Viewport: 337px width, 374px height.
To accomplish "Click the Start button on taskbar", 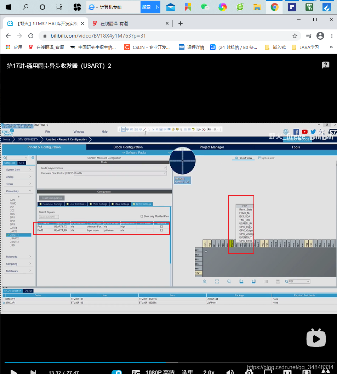I will [8, 7].
